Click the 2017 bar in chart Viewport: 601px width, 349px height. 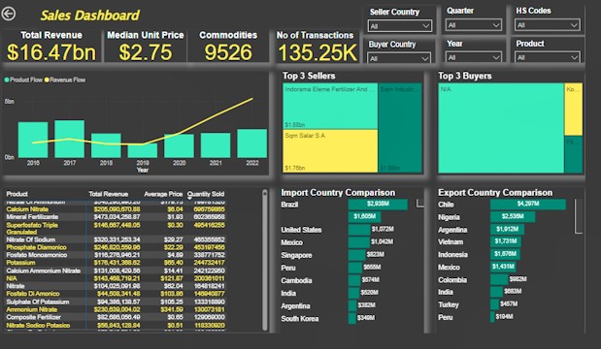69,139
